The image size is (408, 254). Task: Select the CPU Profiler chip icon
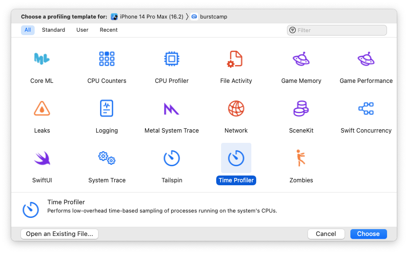(x=171, y=59)
